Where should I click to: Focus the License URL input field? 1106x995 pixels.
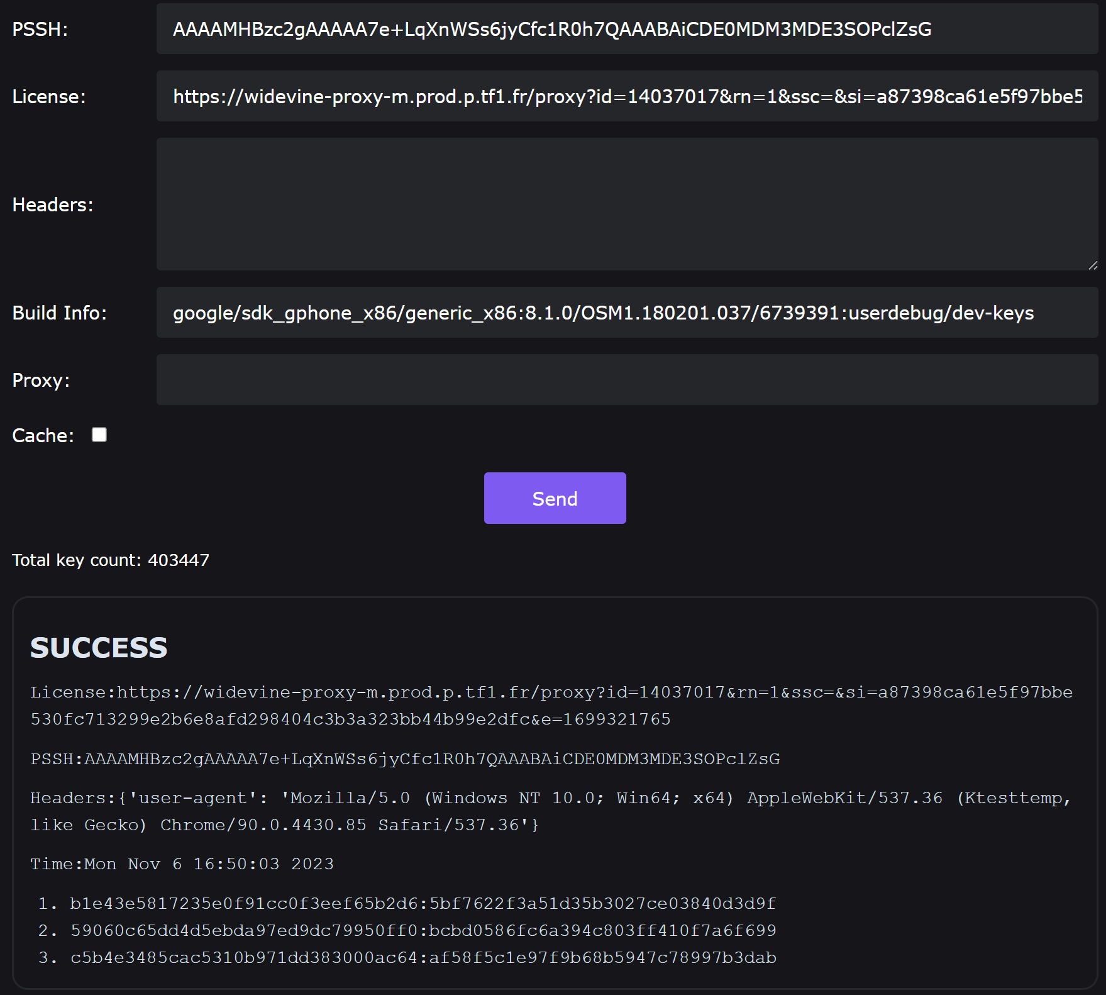tap(627, 96)
